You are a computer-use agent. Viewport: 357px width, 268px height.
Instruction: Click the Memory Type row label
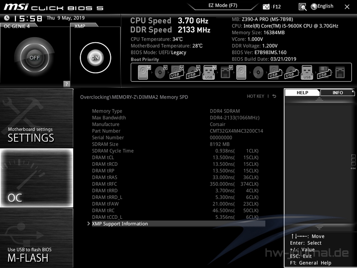tap(107, 111)
